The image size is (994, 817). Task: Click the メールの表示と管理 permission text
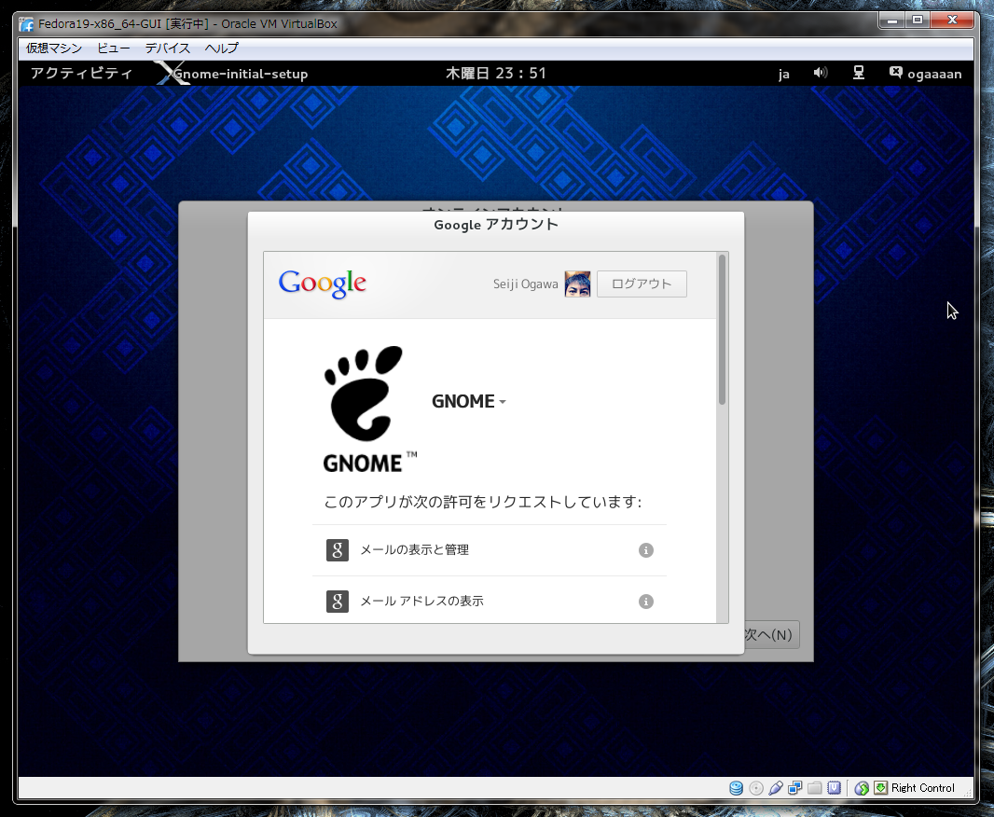click(415, 550)
